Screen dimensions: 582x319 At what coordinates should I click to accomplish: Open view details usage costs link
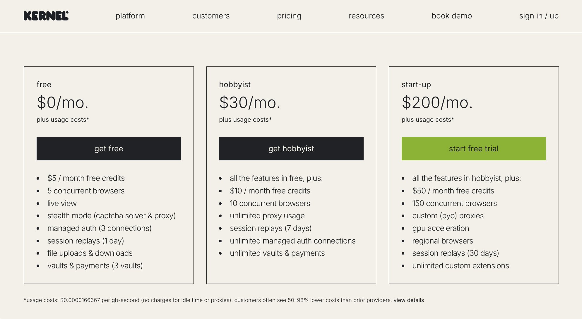(408, 300)
